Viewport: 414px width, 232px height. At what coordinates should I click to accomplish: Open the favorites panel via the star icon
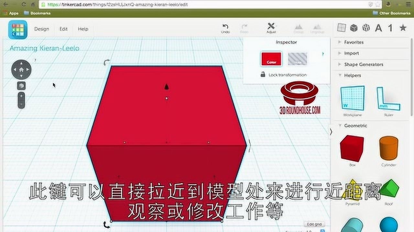point(403,28)
